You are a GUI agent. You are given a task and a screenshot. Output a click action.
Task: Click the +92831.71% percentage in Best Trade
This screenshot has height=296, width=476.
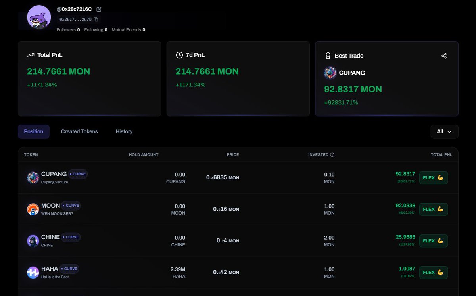(341, 103)
